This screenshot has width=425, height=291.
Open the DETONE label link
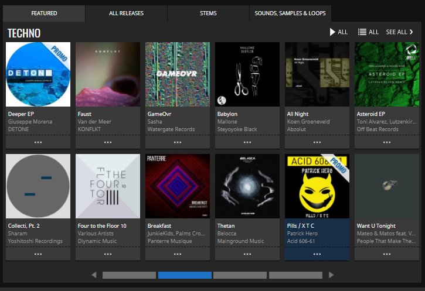tap(18, 129)
